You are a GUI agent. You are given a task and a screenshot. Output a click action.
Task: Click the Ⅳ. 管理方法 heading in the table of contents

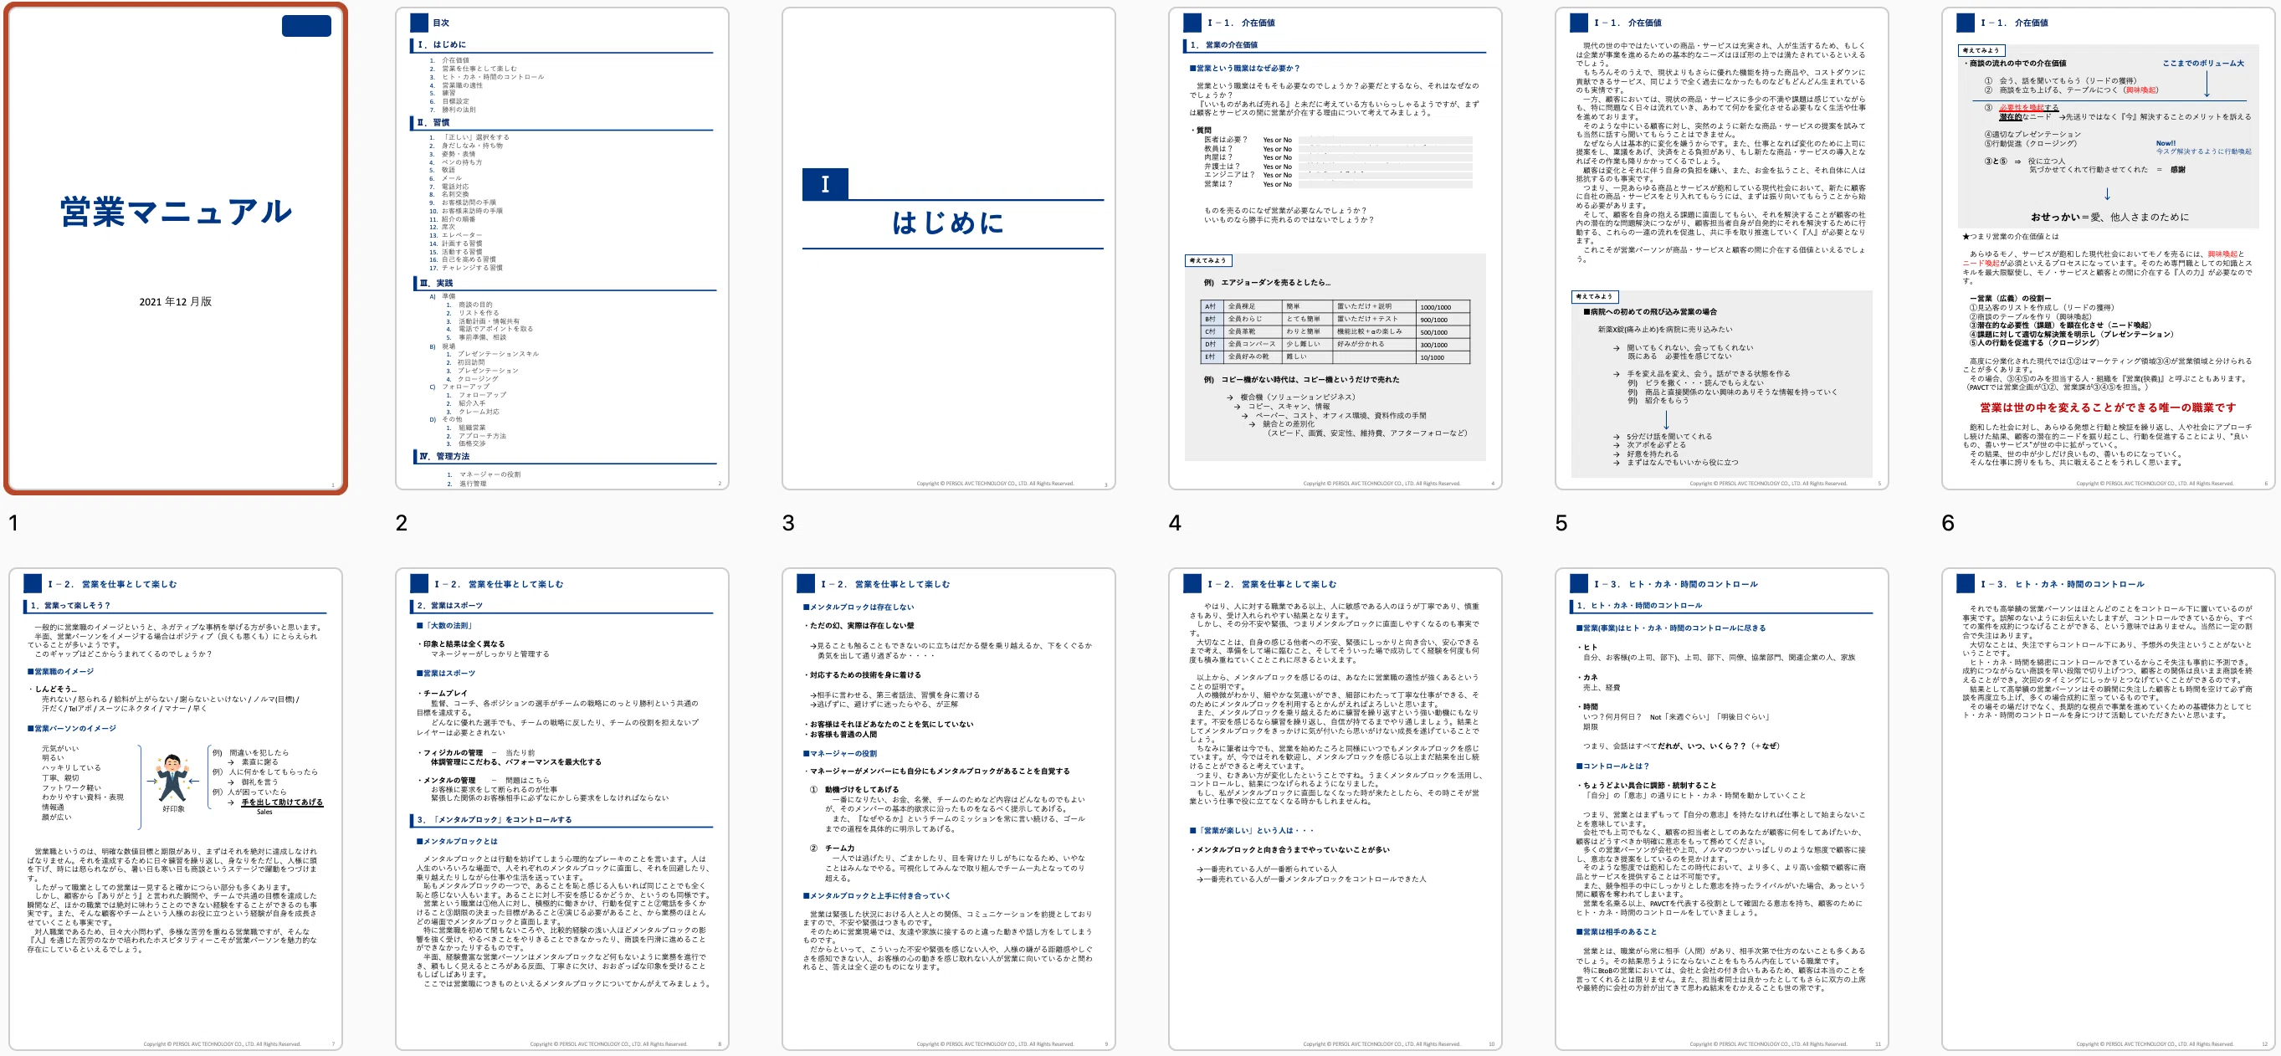coord(444,457)
